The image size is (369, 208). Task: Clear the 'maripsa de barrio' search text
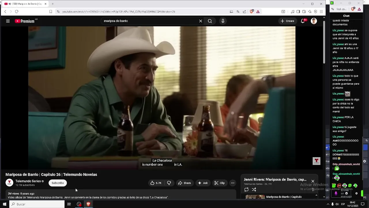pyautogui.click(x=201, y=21)
